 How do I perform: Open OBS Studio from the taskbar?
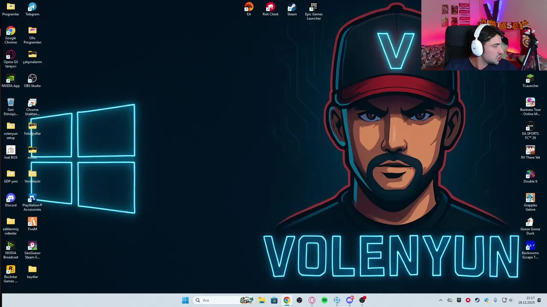299,300
